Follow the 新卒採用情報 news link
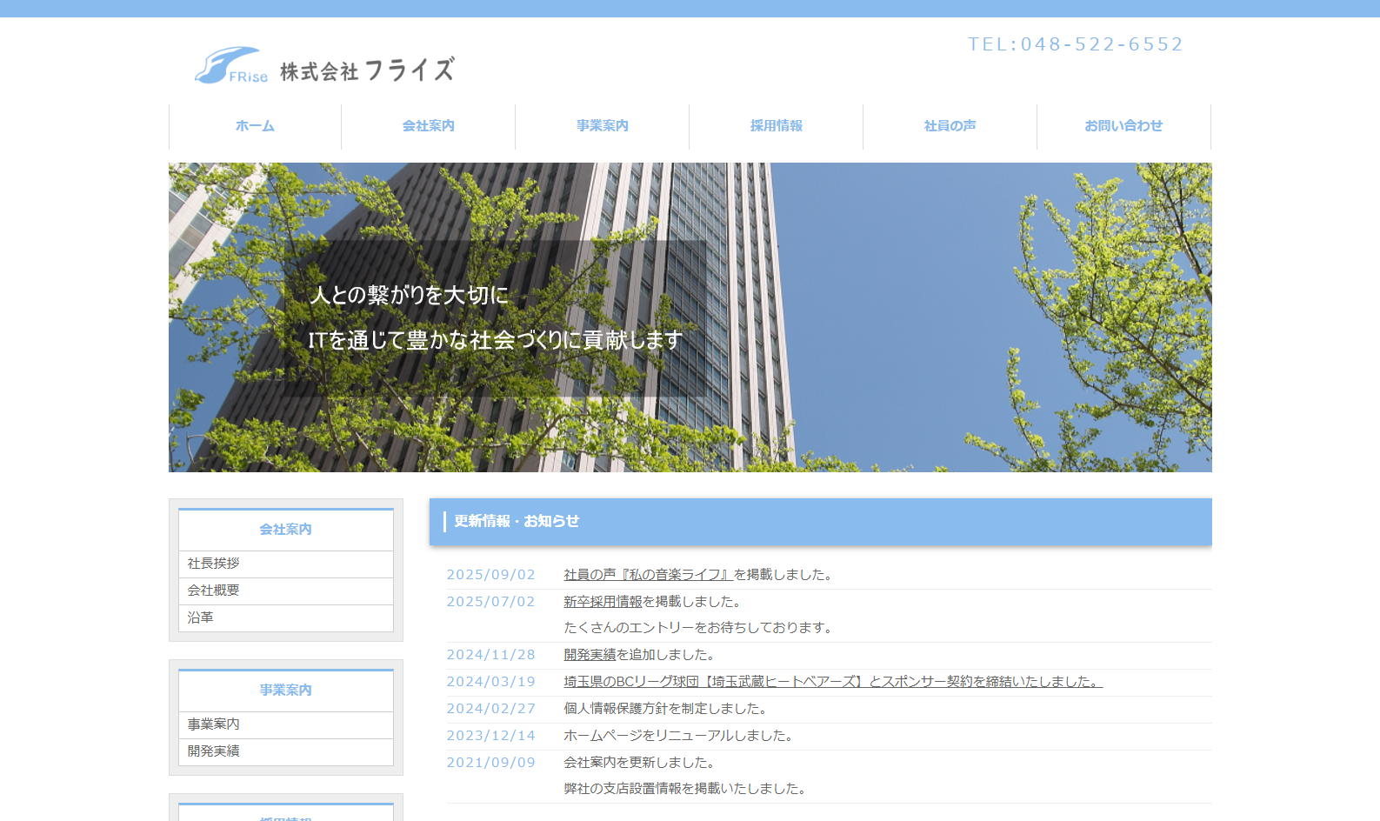The width and height of the screenshot is (1380, 821). click(x=603, y=602)
